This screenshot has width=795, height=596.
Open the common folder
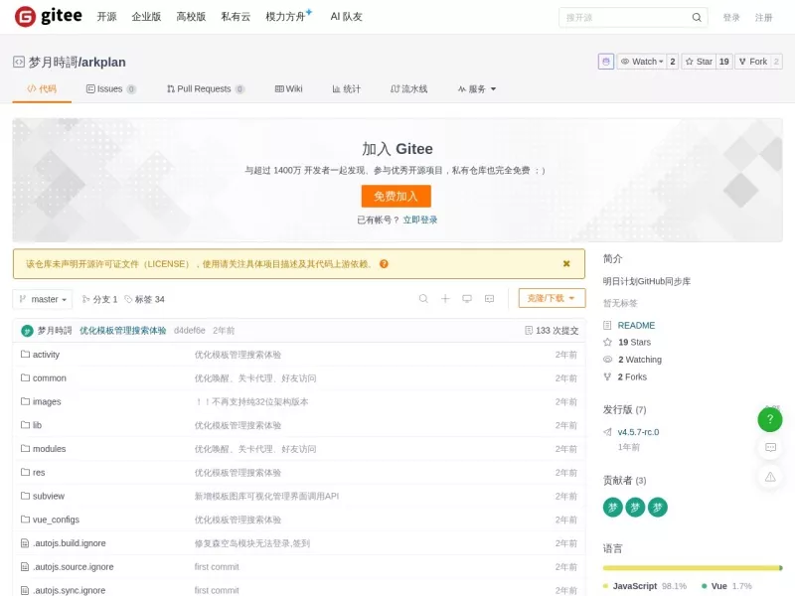(49, 378)
